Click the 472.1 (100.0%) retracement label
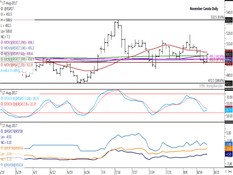Screen dimensions: 233x175 pyautogui.click(x=216, y=81)
